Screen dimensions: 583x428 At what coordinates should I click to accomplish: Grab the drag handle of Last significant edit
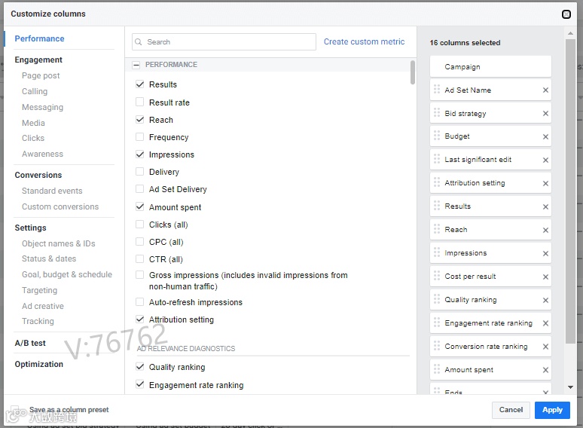(x=437, y=159)
